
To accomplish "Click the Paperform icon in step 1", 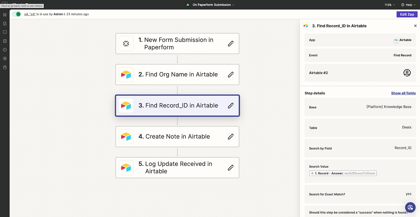I will 126,44.
